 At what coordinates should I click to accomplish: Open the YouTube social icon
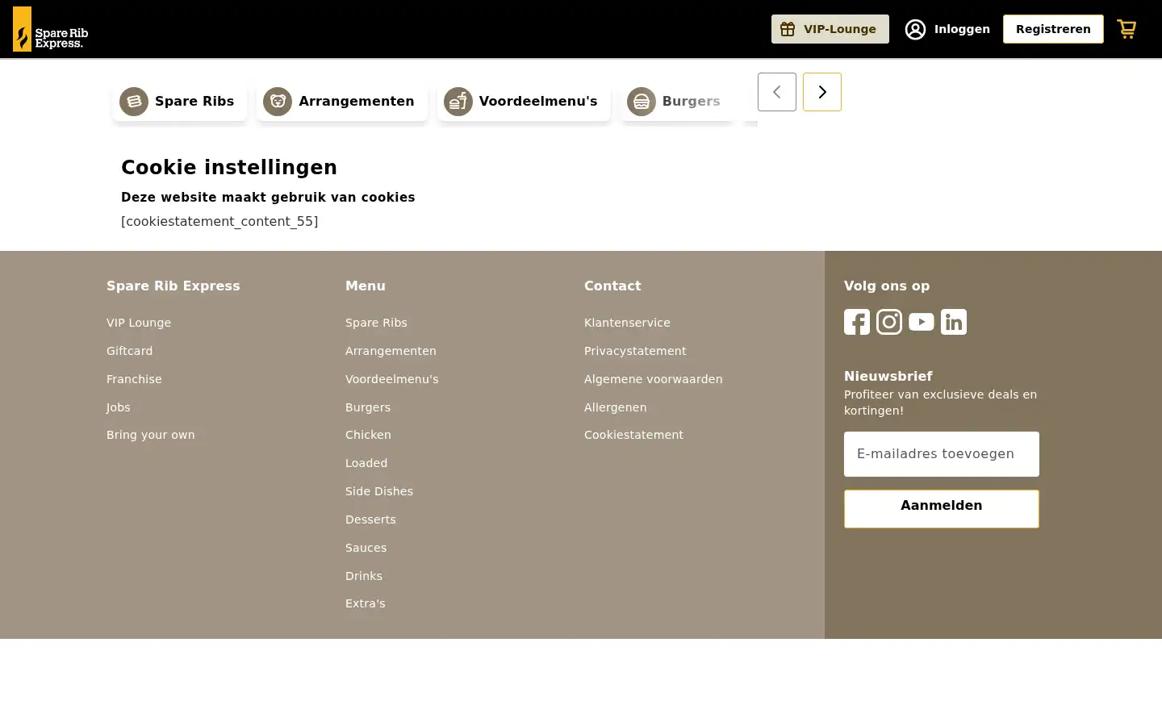point(922,322)
